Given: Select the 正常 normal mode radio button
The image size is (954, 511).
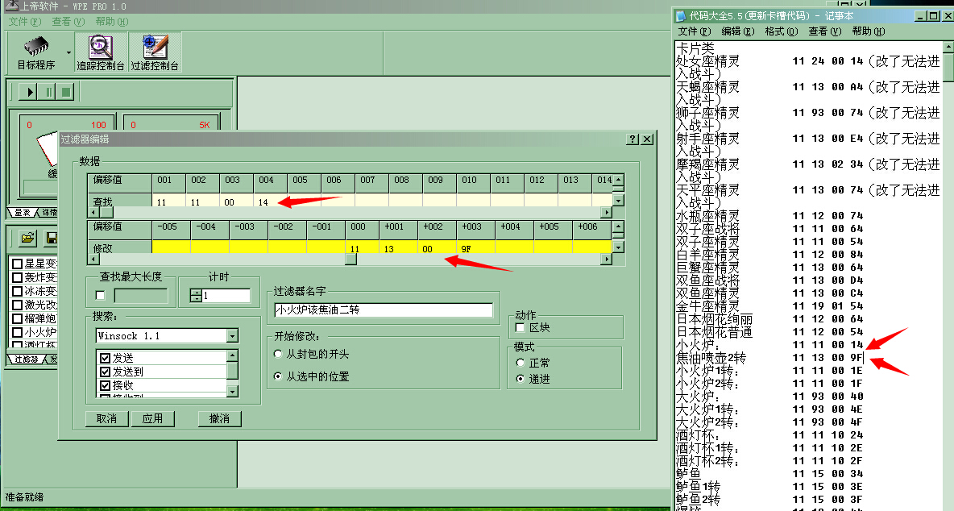Looking at the screenshot, I should 521,364.
